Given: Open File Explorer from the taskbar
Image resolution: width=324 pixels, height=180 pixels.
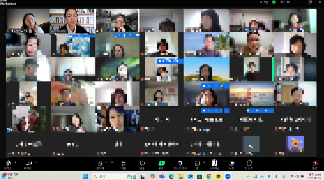Looking at the screenshot, I should point(181,176).
